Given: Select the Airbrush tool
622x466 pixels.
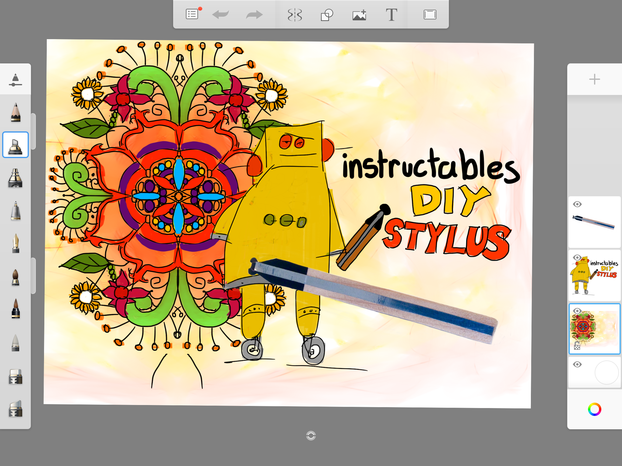Looking at the screenshot, I should click(15, 177).
